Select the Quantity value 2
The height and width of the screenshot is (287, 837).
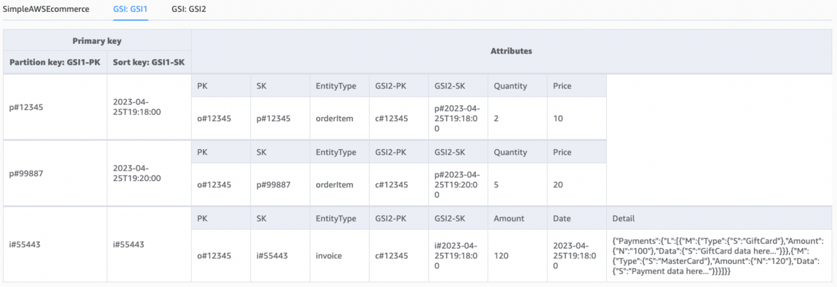pos(496,118)
